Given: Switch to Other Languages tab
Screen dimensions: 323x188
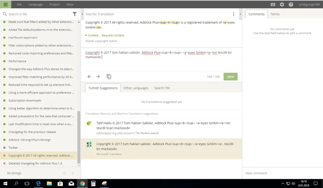Looking at the screenshot, I should (136, 88).
